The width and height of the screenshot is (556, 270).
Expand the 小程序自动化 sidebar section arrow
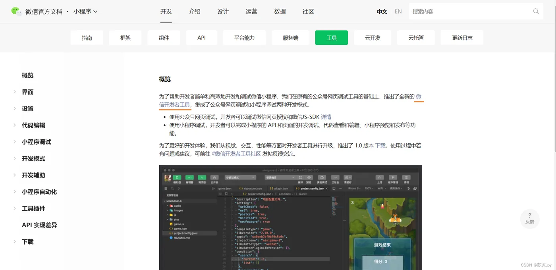[x=15, y=192]
